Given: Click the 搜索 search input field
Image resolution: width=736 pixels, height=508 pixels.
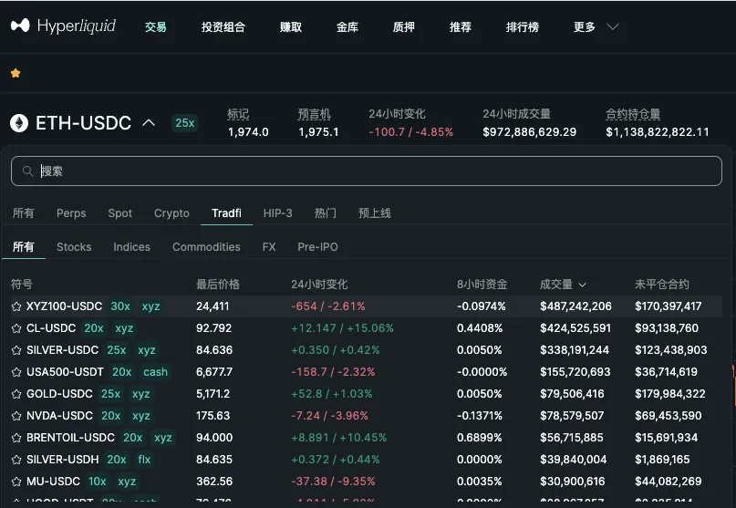Looking at the screenshot, I should click(x=367, y=171).
